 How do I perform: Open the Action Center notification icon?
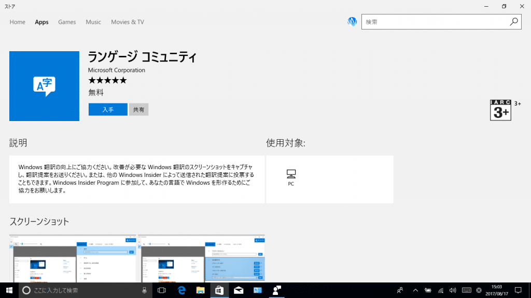pos(518,290)
